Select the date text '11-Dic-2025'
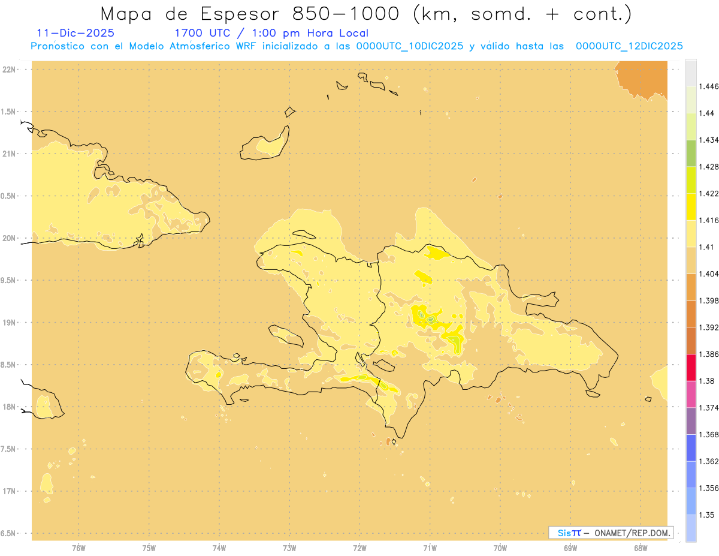This screenshot has height=556, width=719. pos(75,33)
